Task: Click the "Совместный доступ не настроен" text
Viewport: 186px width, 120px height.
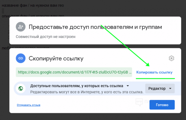Action: pos(47,37)
